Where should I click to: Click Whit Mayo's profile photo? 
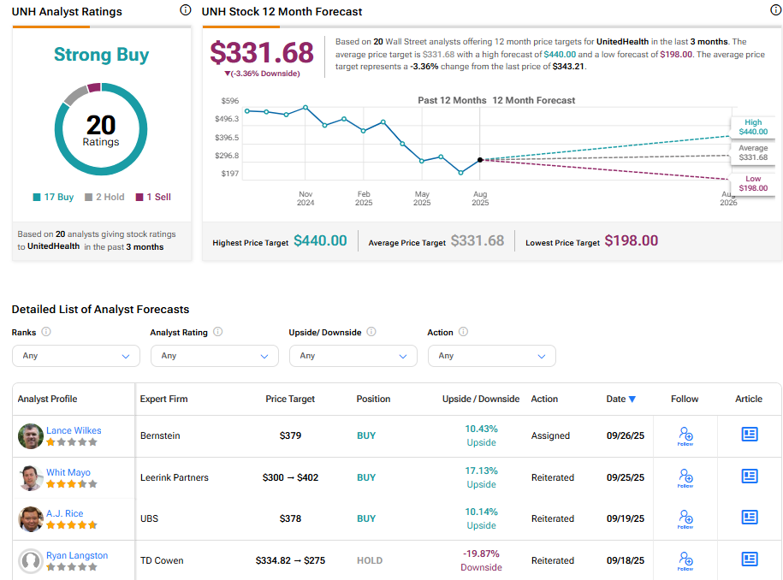coord(31,477)
